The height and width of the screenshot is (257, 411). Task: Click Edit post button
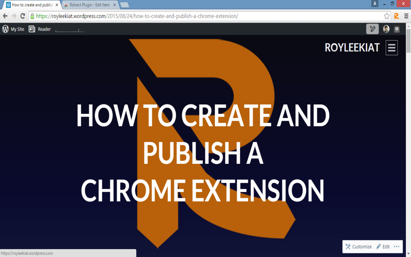pos(383,247)
